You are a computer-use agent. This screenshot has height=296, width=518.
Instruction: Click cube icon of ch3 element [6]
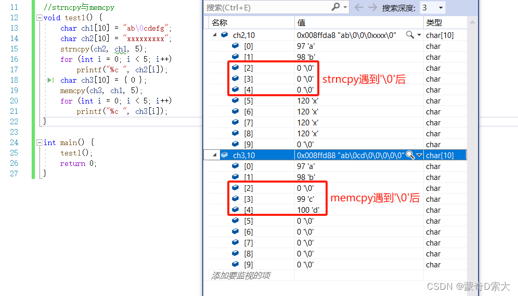235,231
